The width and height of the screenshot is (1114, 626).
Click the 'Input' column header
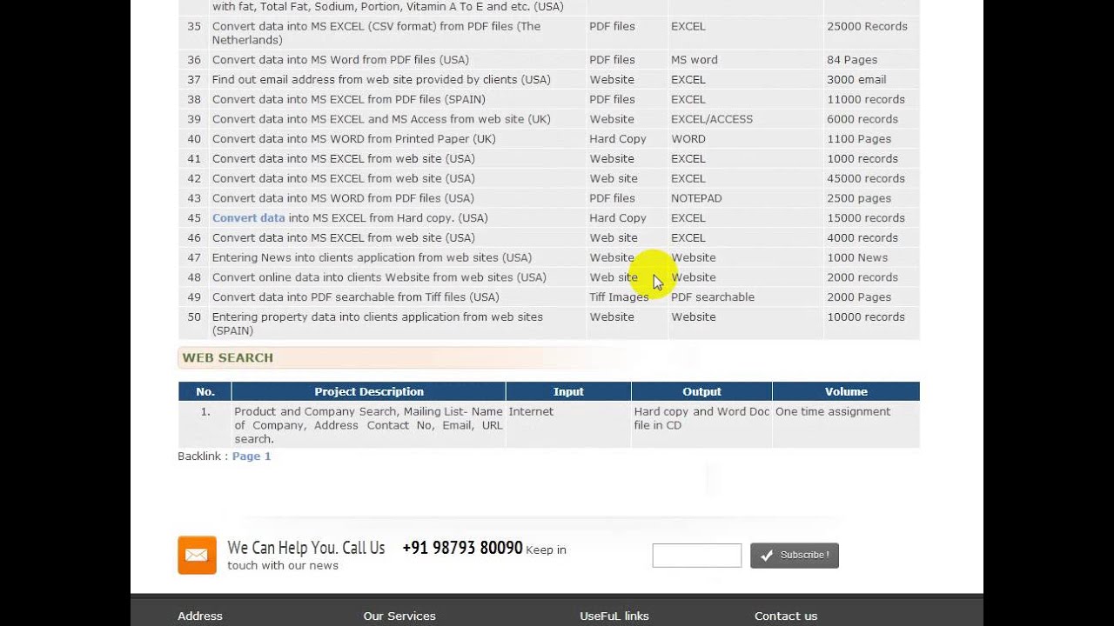[x=568, y=391]
